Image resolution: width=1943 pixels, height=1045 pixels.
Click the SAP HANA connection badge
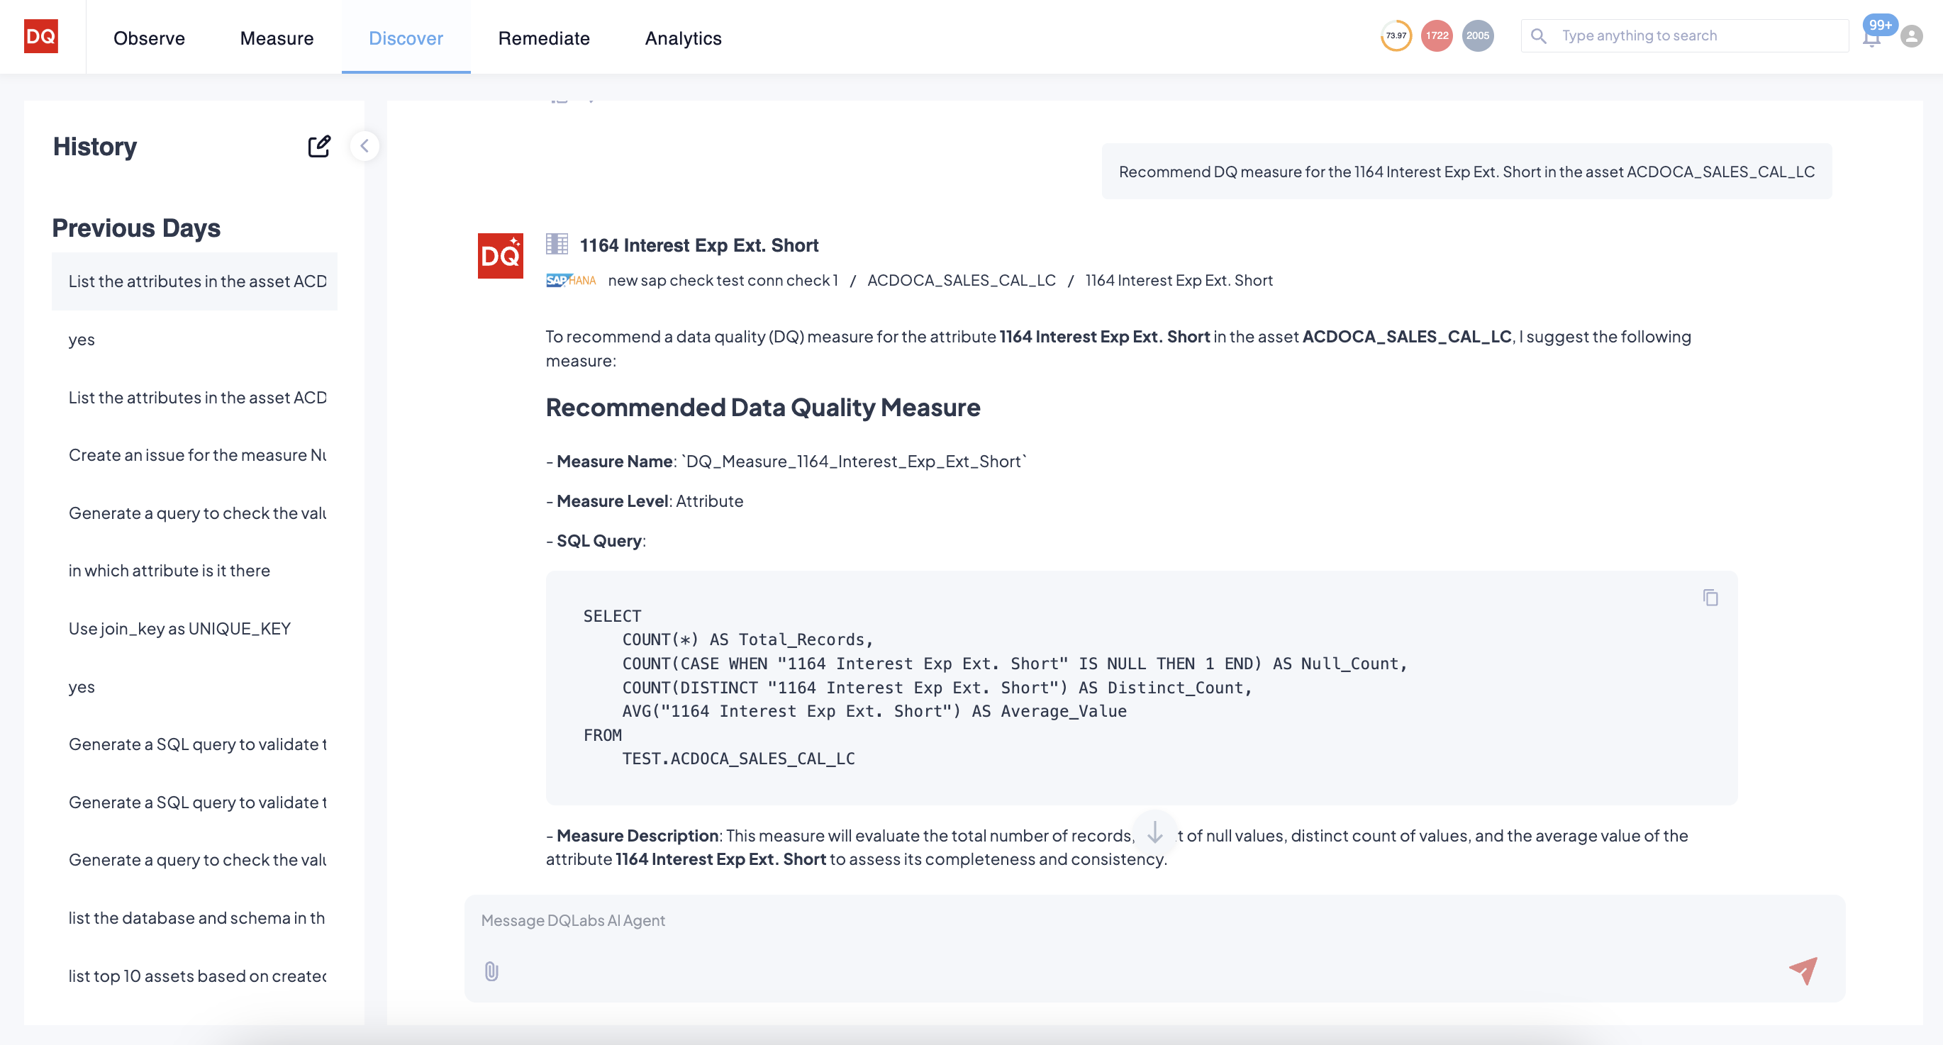point(571,280)
